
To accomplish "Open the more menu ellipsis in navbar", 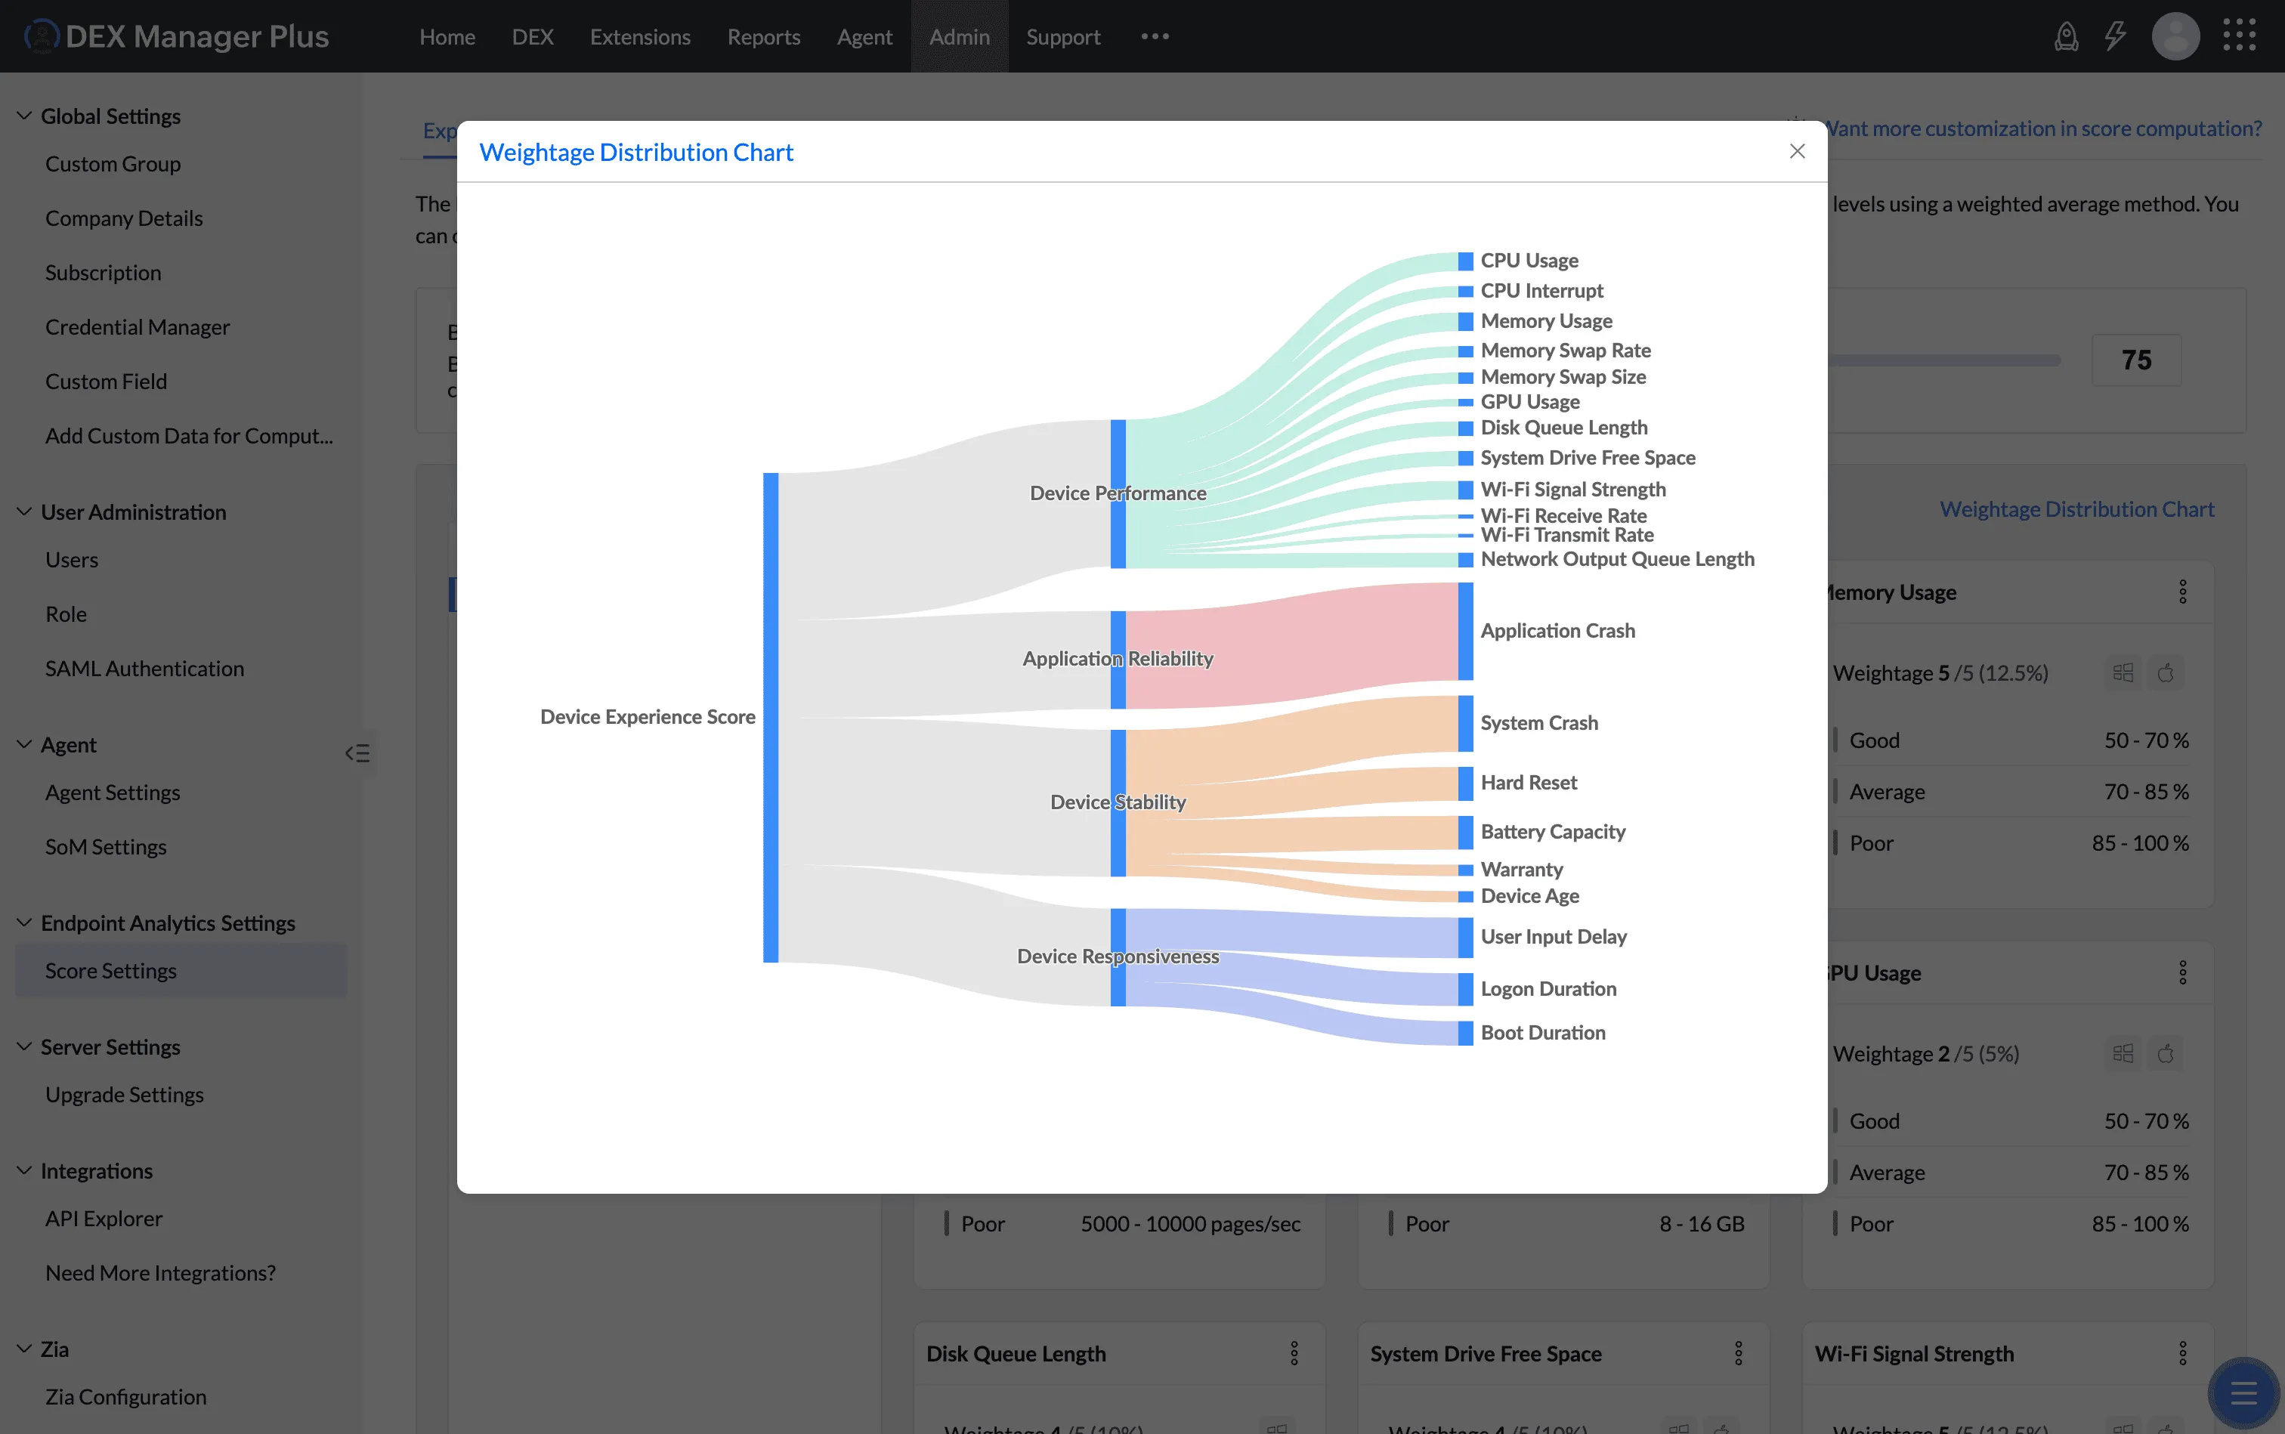I will pos(1155,36).
